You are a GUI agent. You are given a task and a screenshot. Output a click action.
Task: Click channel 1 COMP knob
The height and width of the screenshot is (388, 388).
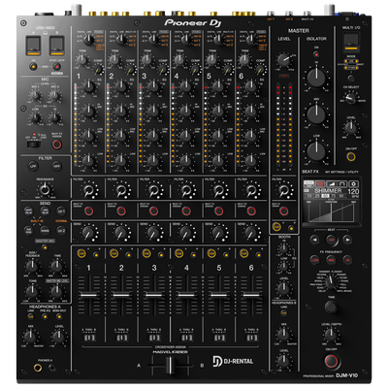pos(98,69)
